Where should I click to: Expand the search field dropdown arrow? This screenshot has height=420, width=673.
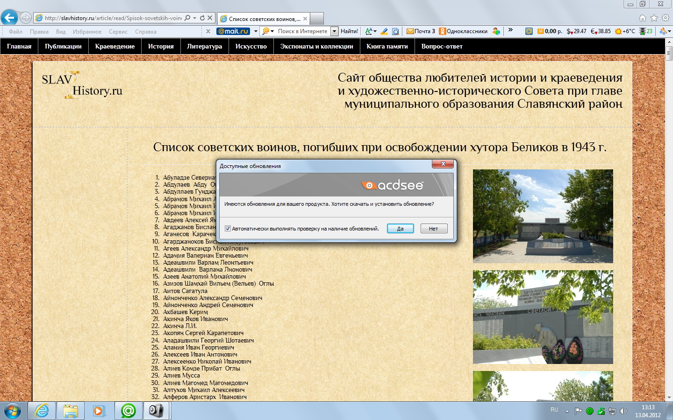pos(334,31)
